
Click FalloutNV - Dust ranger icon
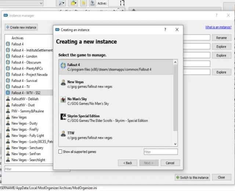8,105
